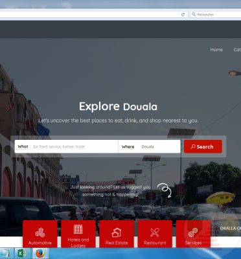Launch Excel from the taskbar
Screen dimensions: 241x259
click(x=22, y=253)
